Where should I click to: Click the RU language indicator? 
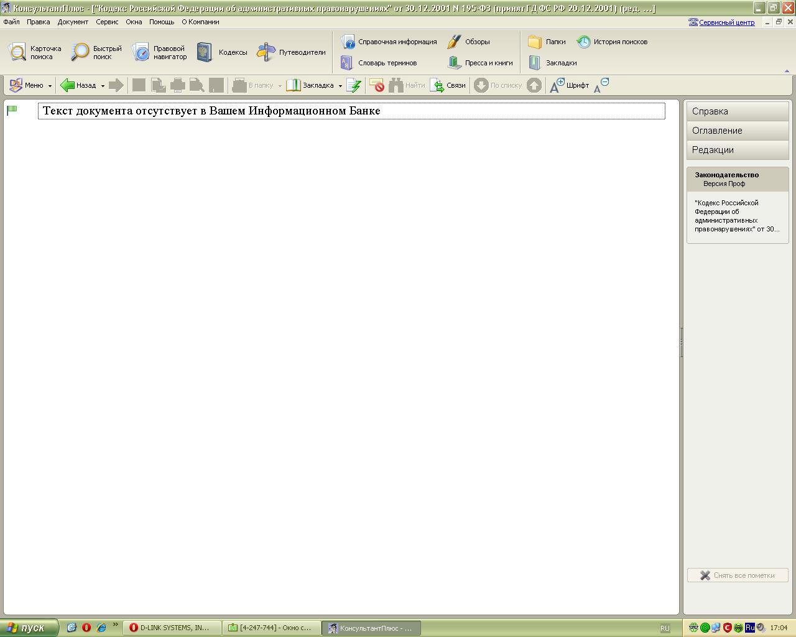tap(665, 628)
